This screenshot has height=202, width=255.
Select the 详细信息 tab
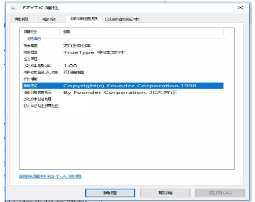[x=84, y=19]
